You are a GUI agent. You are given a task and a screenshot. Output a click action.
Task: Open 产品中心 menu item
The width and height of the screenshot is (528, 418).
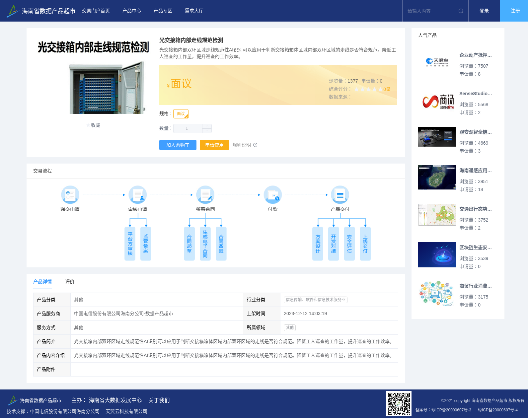pyautogui.click(x=132, y=11)
